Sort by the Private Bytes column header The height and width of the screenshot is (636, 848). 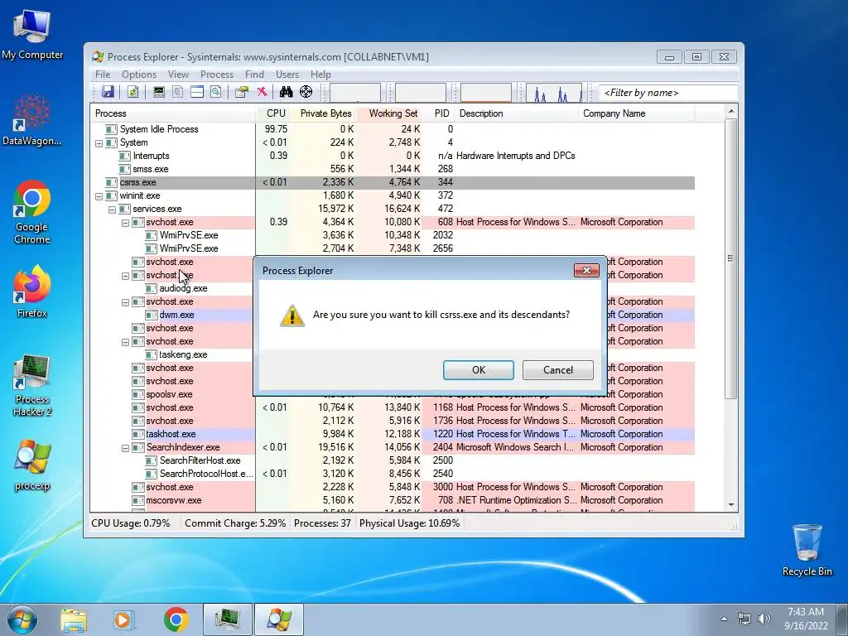(324, 113)
